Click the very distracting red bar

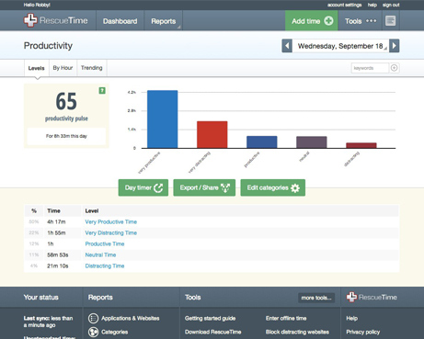[x=212, y=135]
